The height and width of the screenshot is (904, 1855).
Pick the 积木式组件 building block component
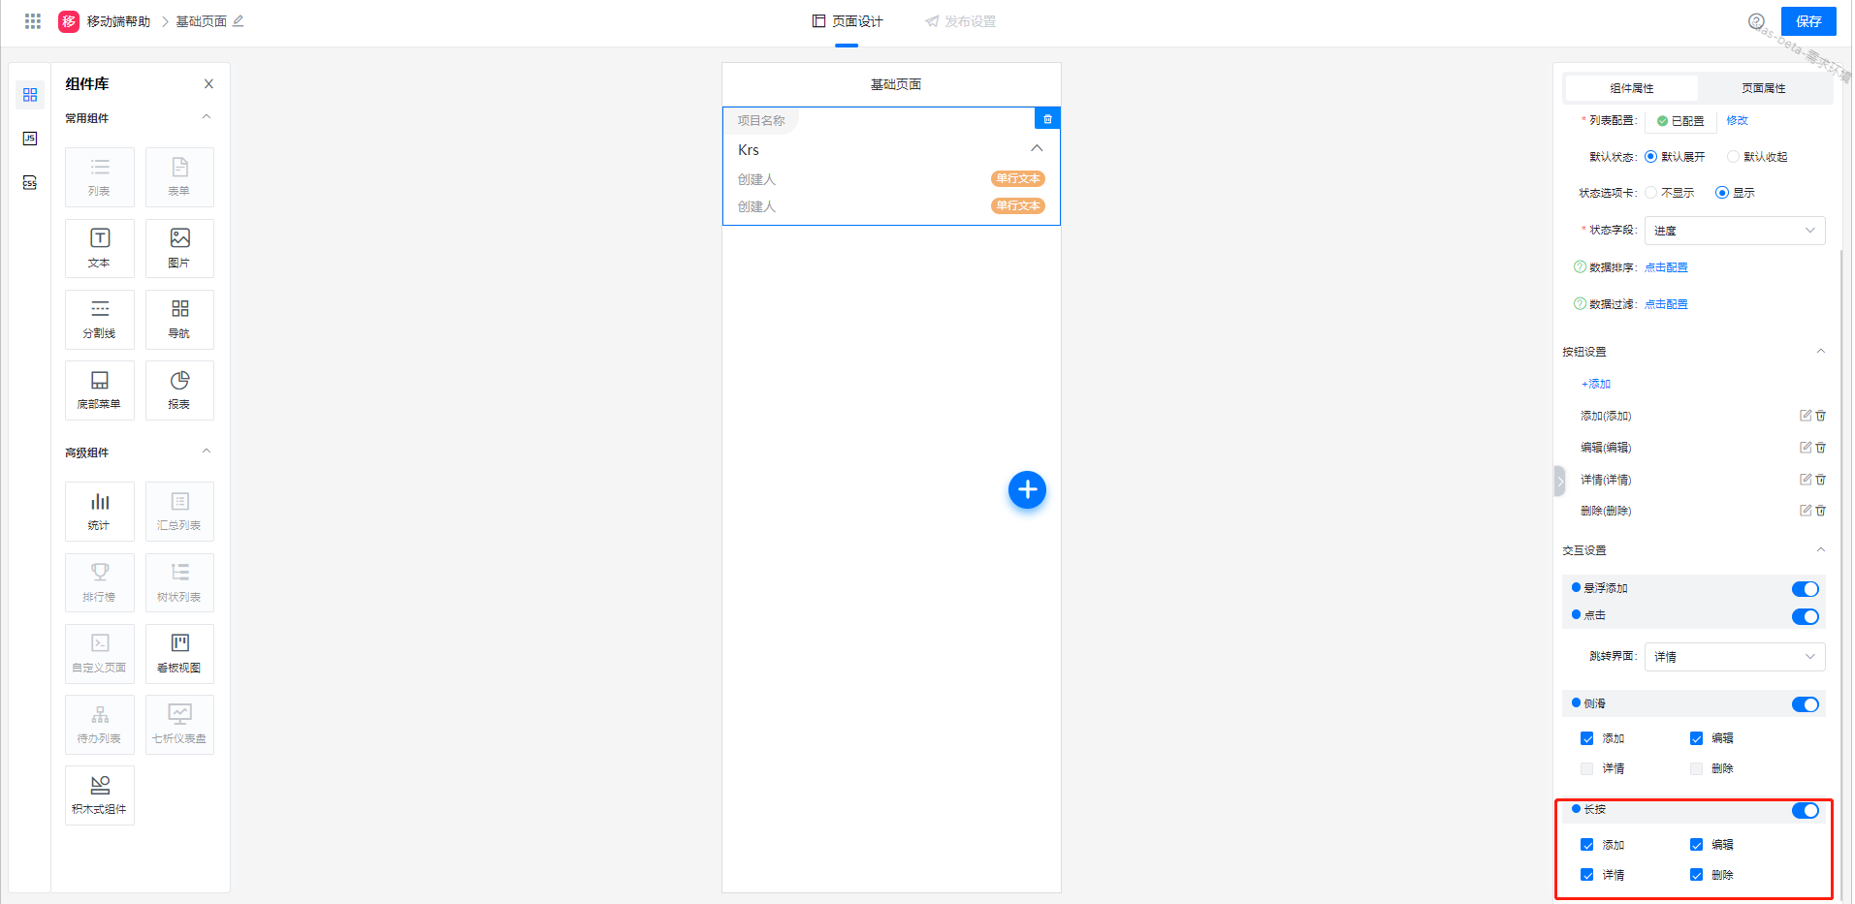pyautogui.click(x=100, y=795)
